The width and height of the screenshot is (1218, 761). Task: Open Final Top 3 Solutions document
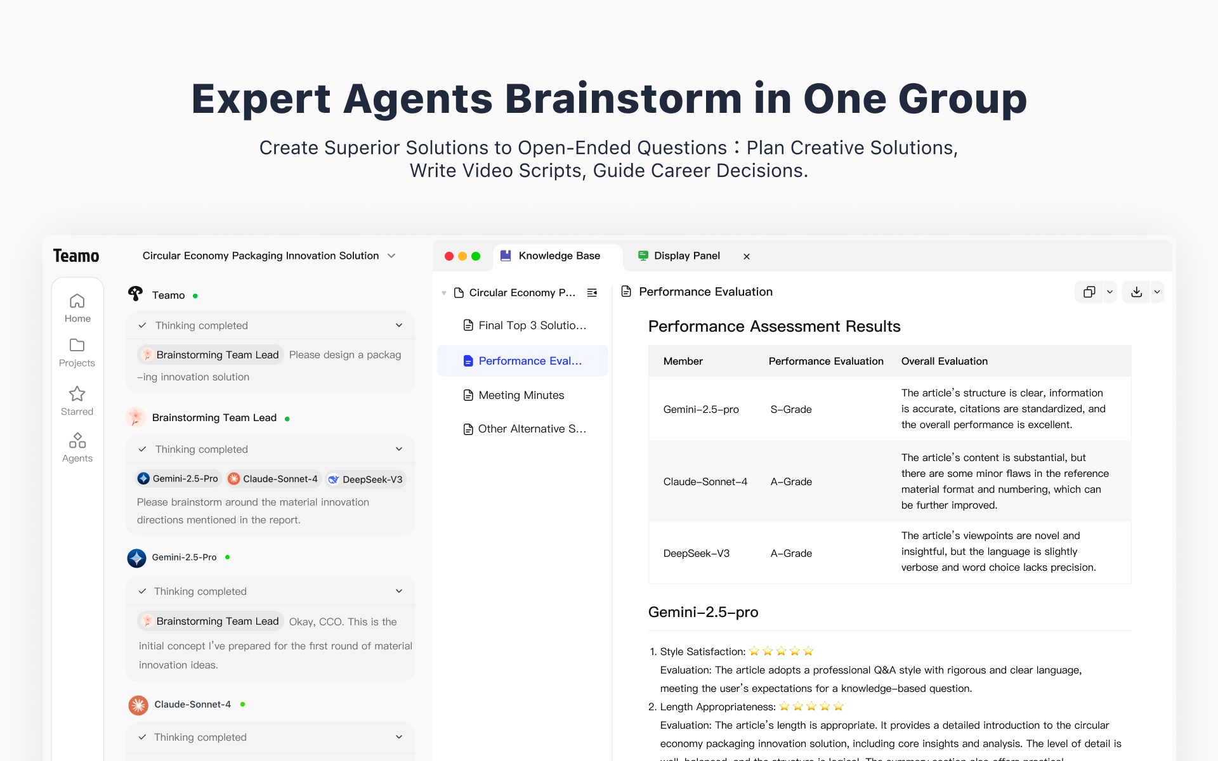(x=532, y=325)
